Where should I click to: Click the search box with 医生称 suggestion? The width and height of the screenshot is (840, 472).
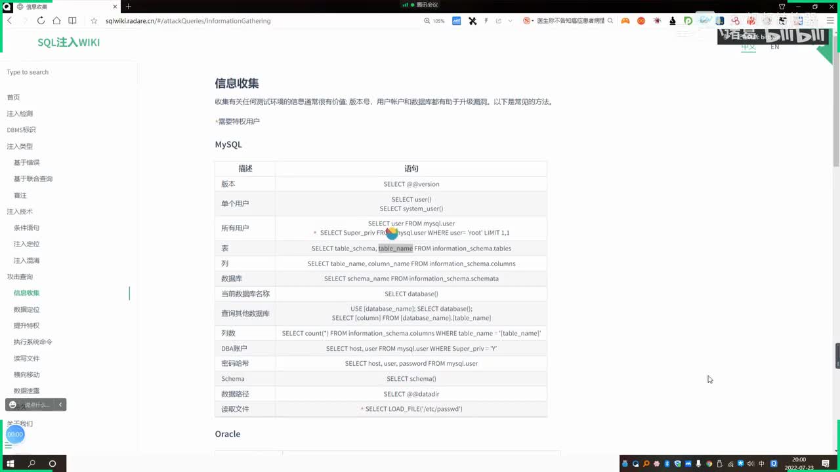(x=570, y=21)
